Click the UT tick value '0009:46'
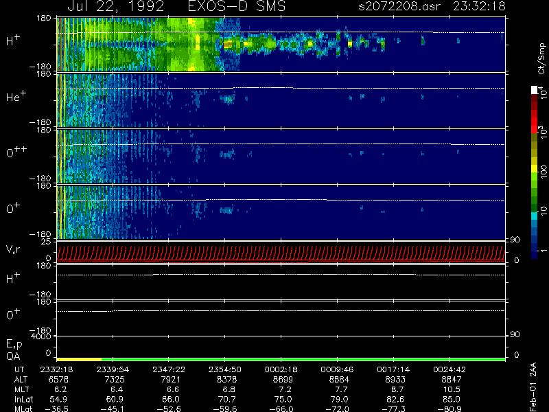 click(337, 369)
